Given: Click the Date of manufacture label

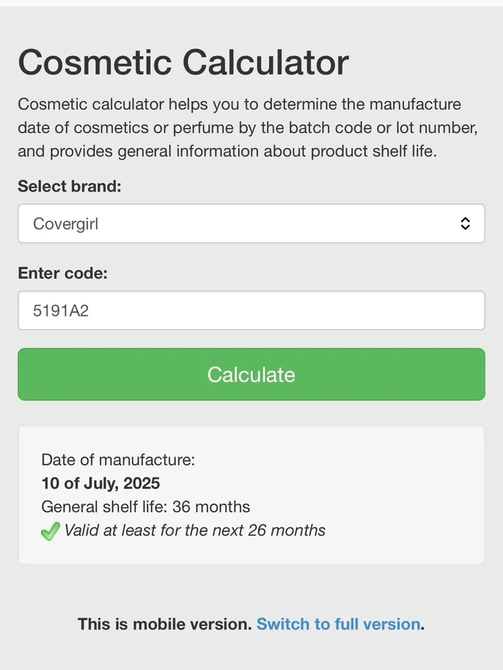Looking at the screenshot, I should click(x=118, y=459).
